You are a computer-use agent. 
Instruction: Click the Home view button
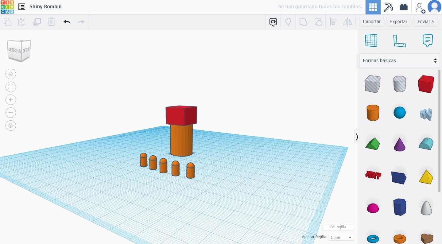[x=11, y=74]
